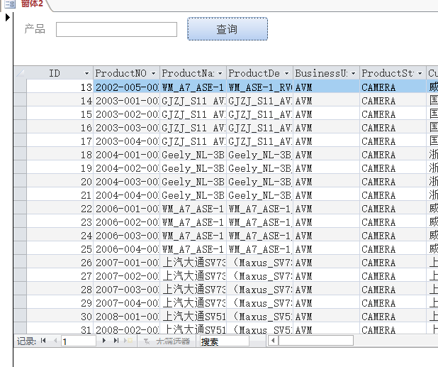Click cell 2007-003-00 product number
This screenshot has width=438, height=367.
click(127, 290)
